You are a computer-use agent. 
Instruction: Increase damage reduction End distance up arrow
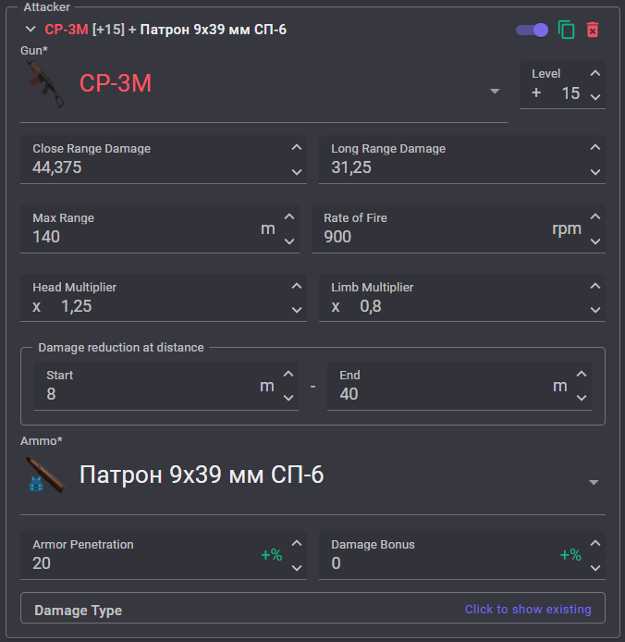tap(582, 374)
